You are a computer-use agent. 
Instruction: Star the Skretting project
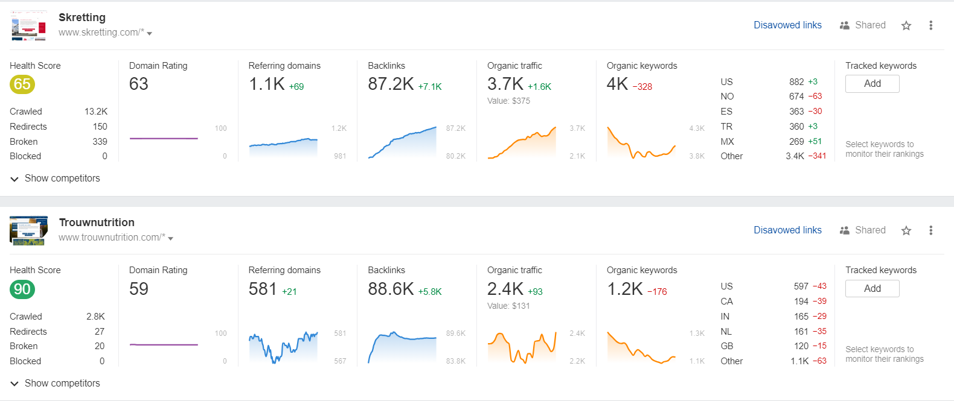[x=906, y=25]
